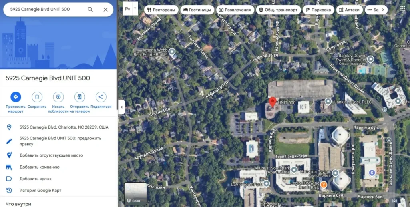Send to phone with Отправить на телефон icon
The image size is (410, 207).
(x=80, y=97)
